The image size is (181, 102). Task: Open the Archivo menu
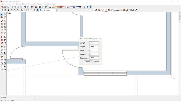coord(3,4)
